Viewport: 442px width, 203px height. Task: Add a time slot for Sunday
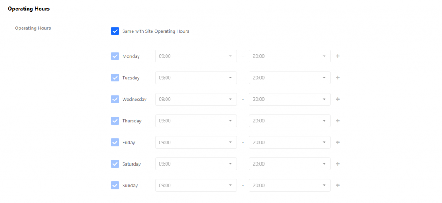338,185
